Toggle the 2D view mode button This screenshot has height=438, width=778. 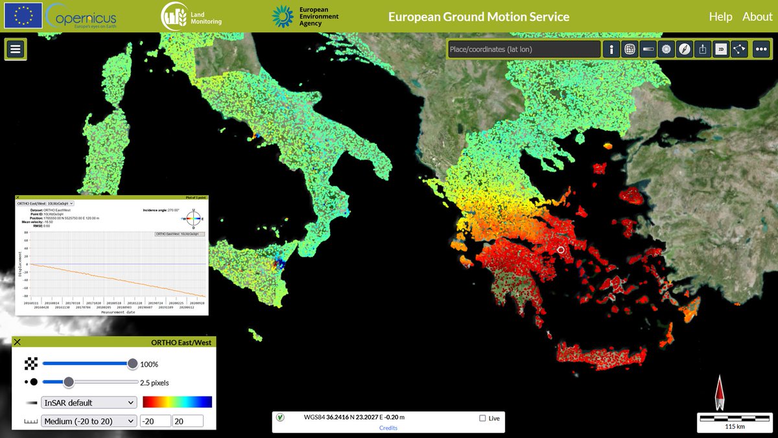click(x=720, y=49)
